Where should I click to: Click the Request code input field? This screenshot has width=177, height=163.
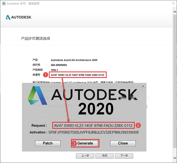click(93, 125)
